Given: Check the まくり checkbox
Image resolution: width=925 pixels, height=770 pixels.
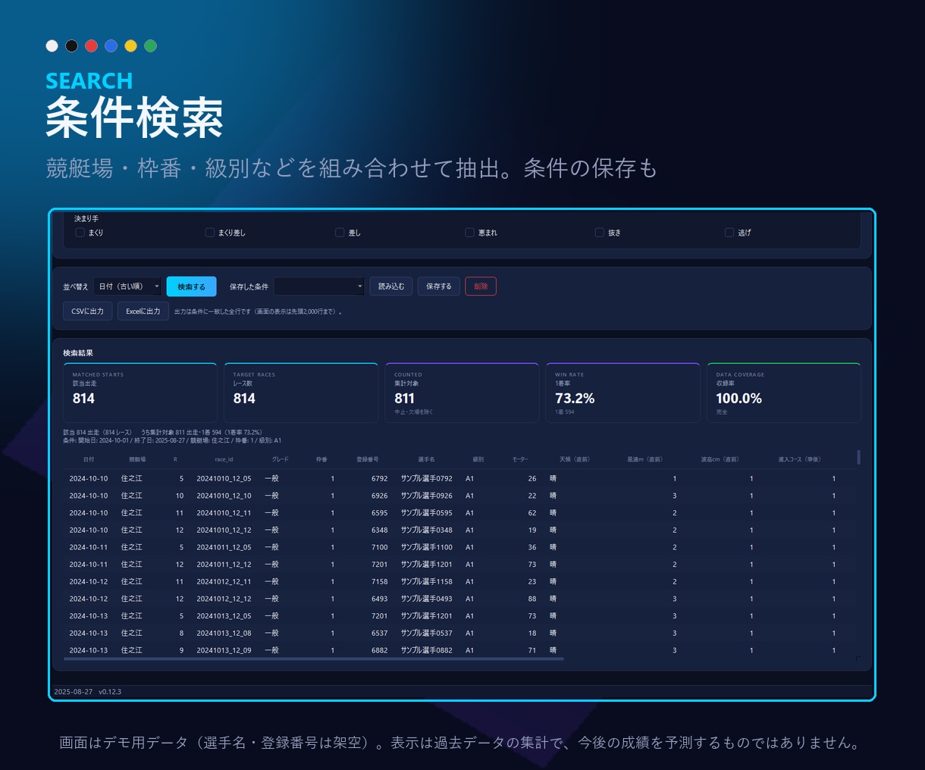Looking at the screenshot, I should coord(80,233).
